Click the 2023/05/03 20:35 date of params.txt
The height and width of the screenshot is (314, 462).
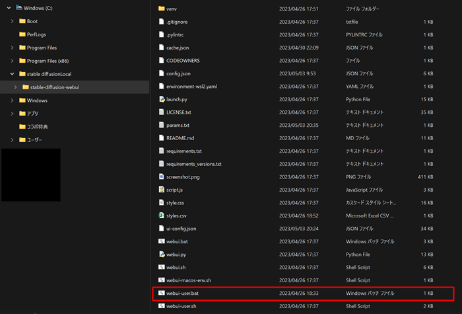tap(299, 125)
